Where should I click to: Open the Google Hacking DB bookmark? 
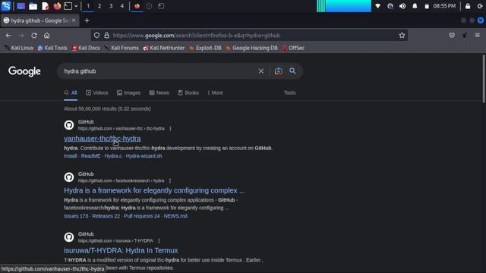tap(251, 48)
